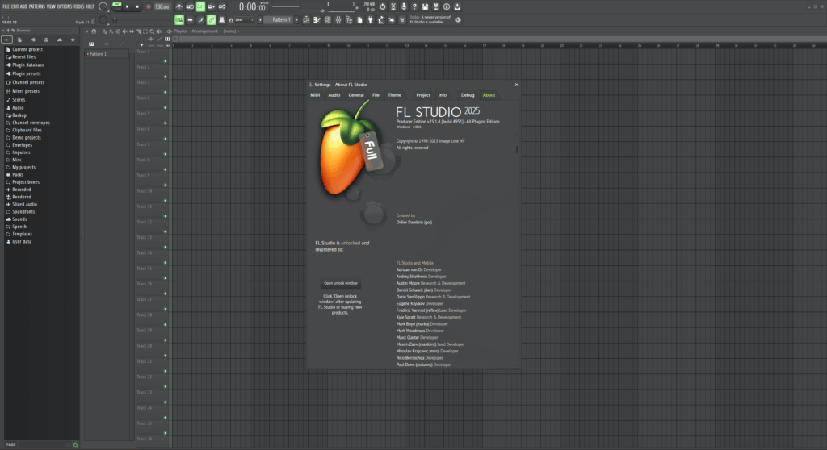Viewport: 827px width, 450px height.
Task: Open the Channel rack from toolbar
Action: (x=328, y=19)
